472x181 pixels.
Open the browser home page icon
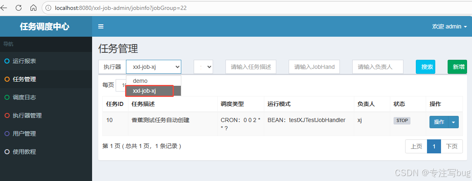click(x=34, y=8)
